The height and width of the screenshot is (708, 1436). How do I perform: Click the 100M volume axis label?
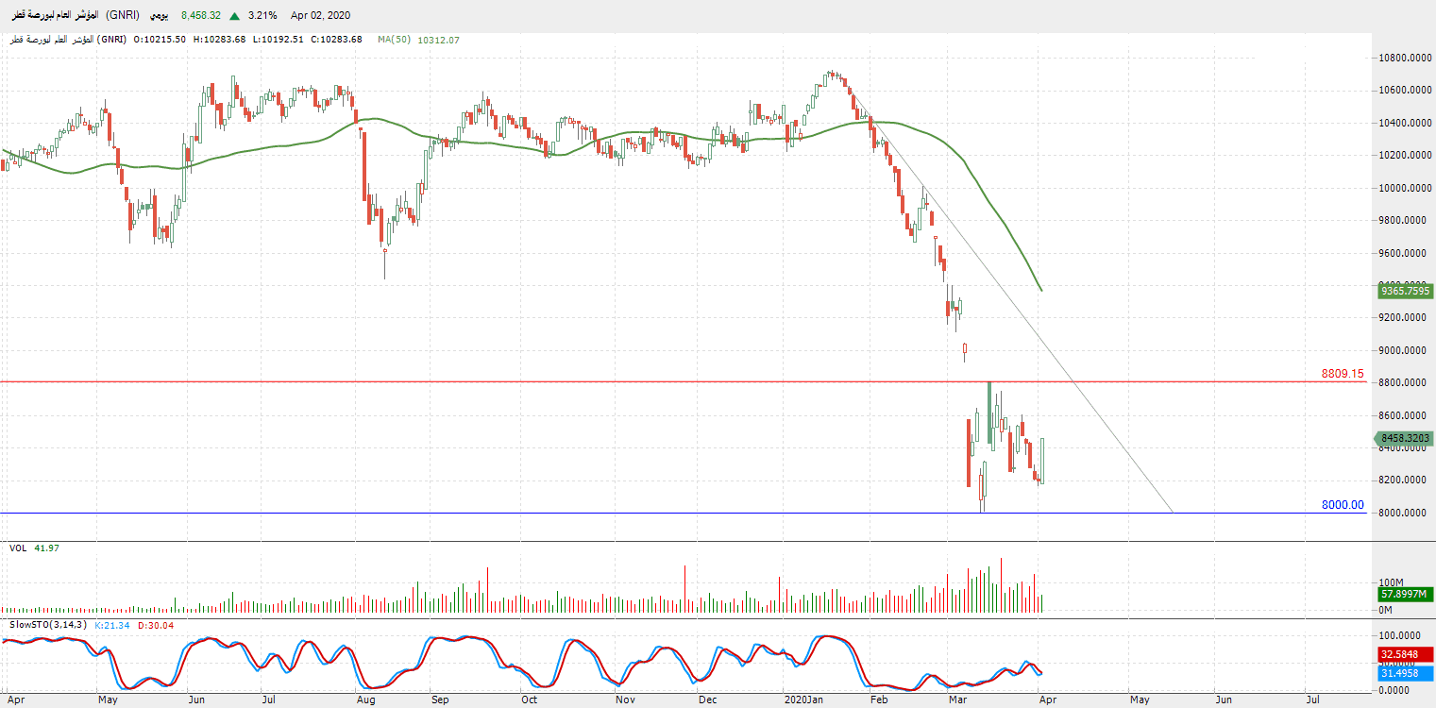pos(1392,582)
